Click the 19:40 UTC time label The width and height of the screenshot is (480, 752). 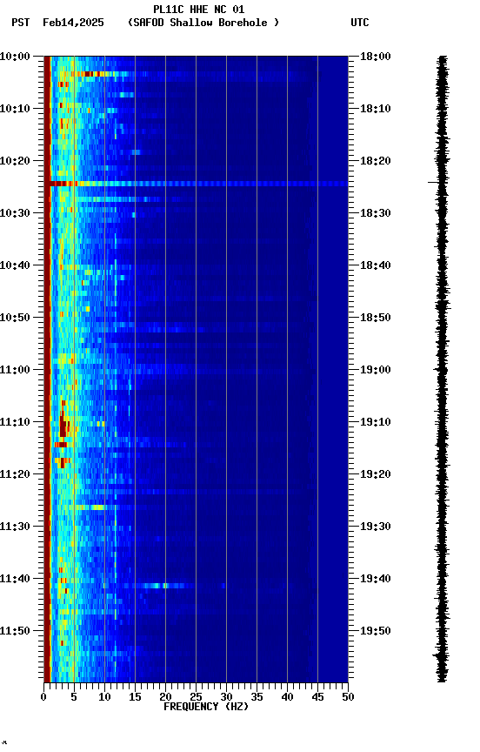click(x=376, y=580)
